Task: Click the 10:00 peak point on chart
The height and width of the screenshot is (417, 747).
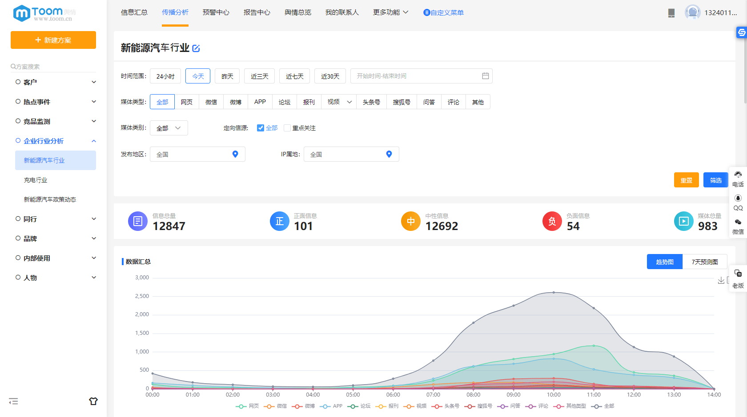Action: 554,292
